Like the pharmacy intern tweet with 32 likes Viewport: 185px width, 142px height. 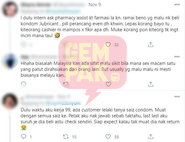(108, 45)
